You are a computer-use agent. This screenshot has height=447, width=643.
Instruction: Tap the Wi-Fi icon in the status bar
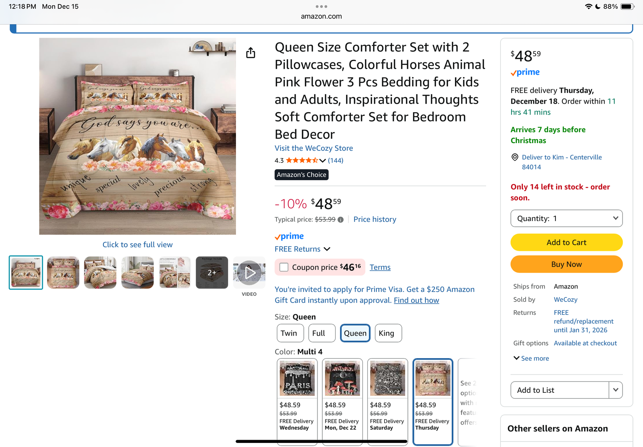[588, 6]
